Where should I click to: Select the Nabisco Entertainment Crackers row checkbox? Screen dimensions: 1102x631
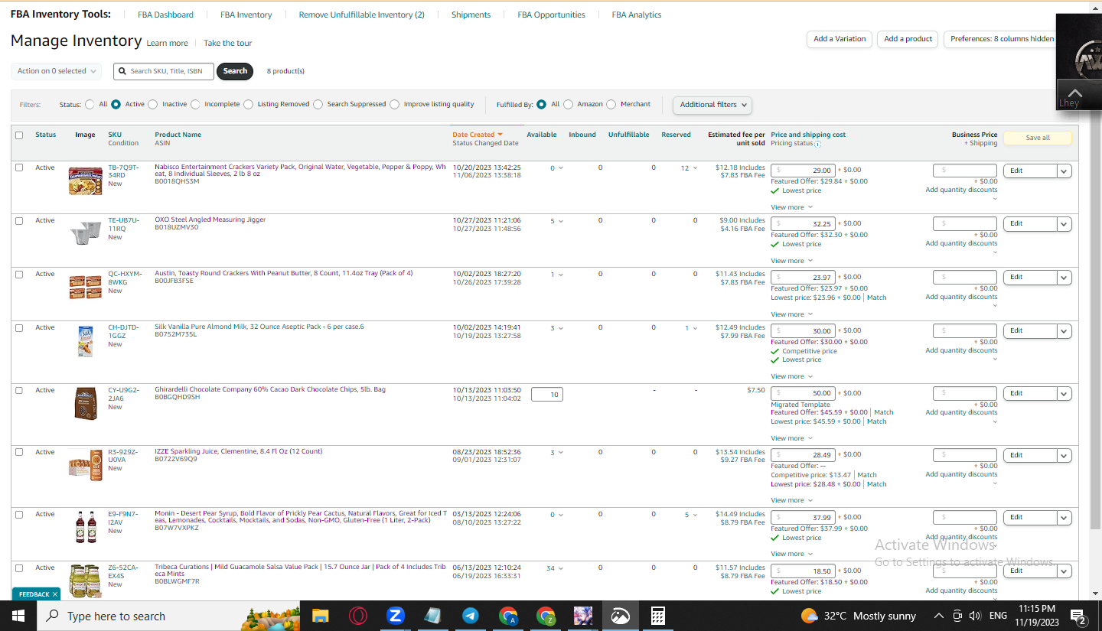19,168
